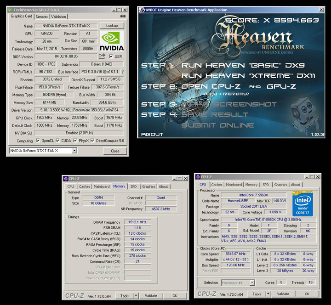
Task: Click the HWBOT robot mascot image
Action: coord(304,114)
